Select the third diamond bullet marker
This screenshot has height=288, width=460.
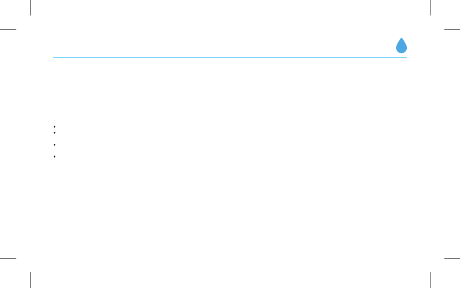(x=55, y=145)
